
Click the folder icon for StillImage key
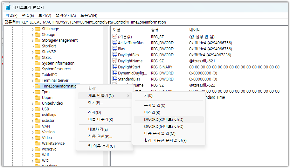pos(38,29)
